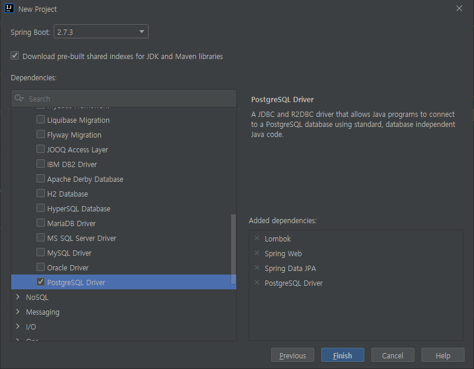Select the Messaging tree row label

[x=42, y=312]
